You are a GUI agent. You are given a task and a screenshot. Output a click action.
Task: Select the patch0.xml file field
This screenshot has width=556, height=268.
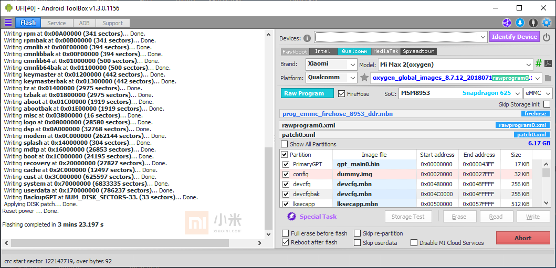415,135
